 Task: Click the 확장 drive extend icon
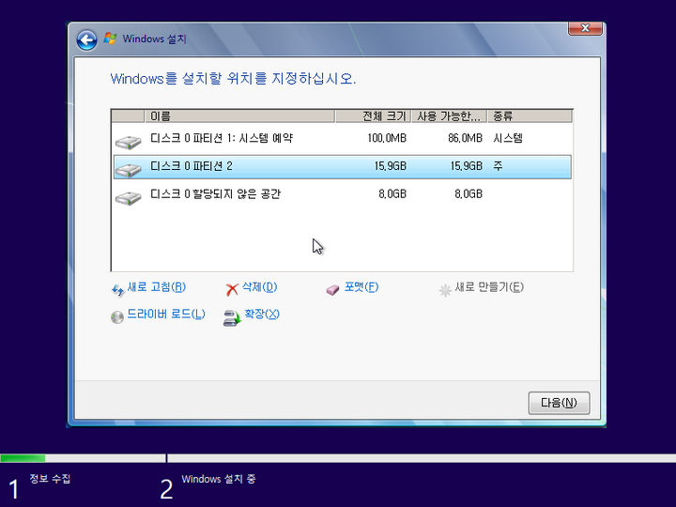233,318
